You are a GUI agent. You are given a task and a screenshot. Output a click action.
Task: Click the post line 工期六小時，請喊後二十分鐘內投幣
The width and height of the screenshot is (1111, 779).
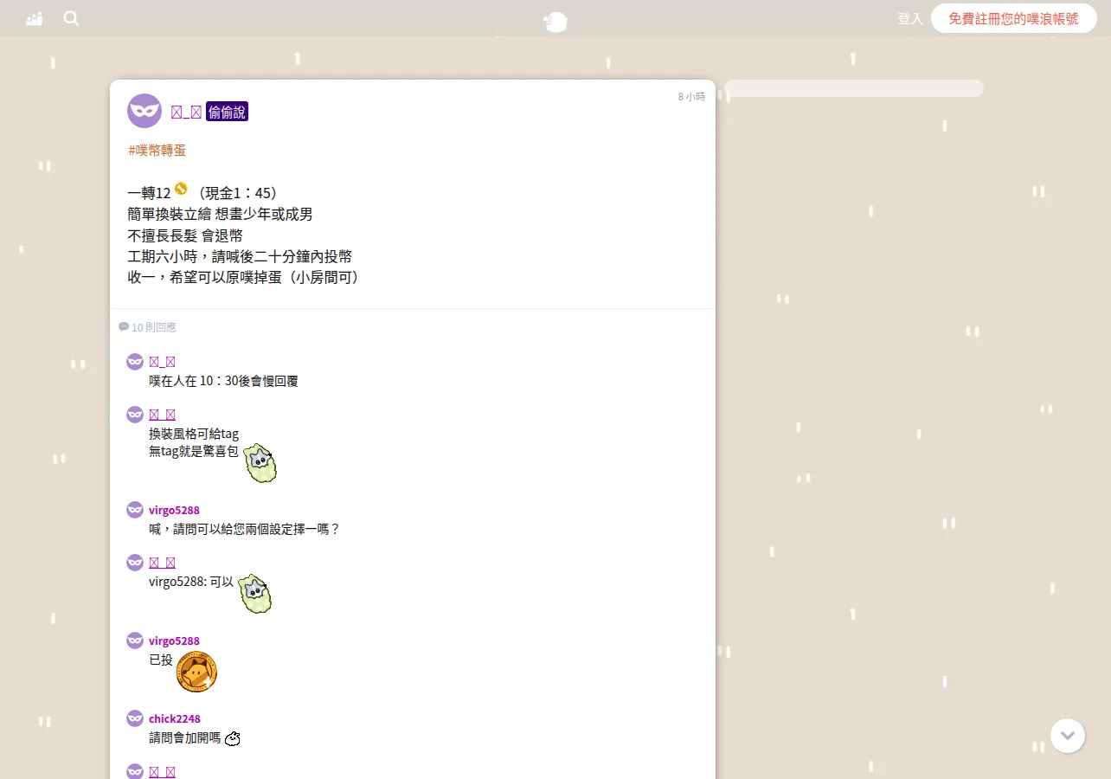point(240,256)
